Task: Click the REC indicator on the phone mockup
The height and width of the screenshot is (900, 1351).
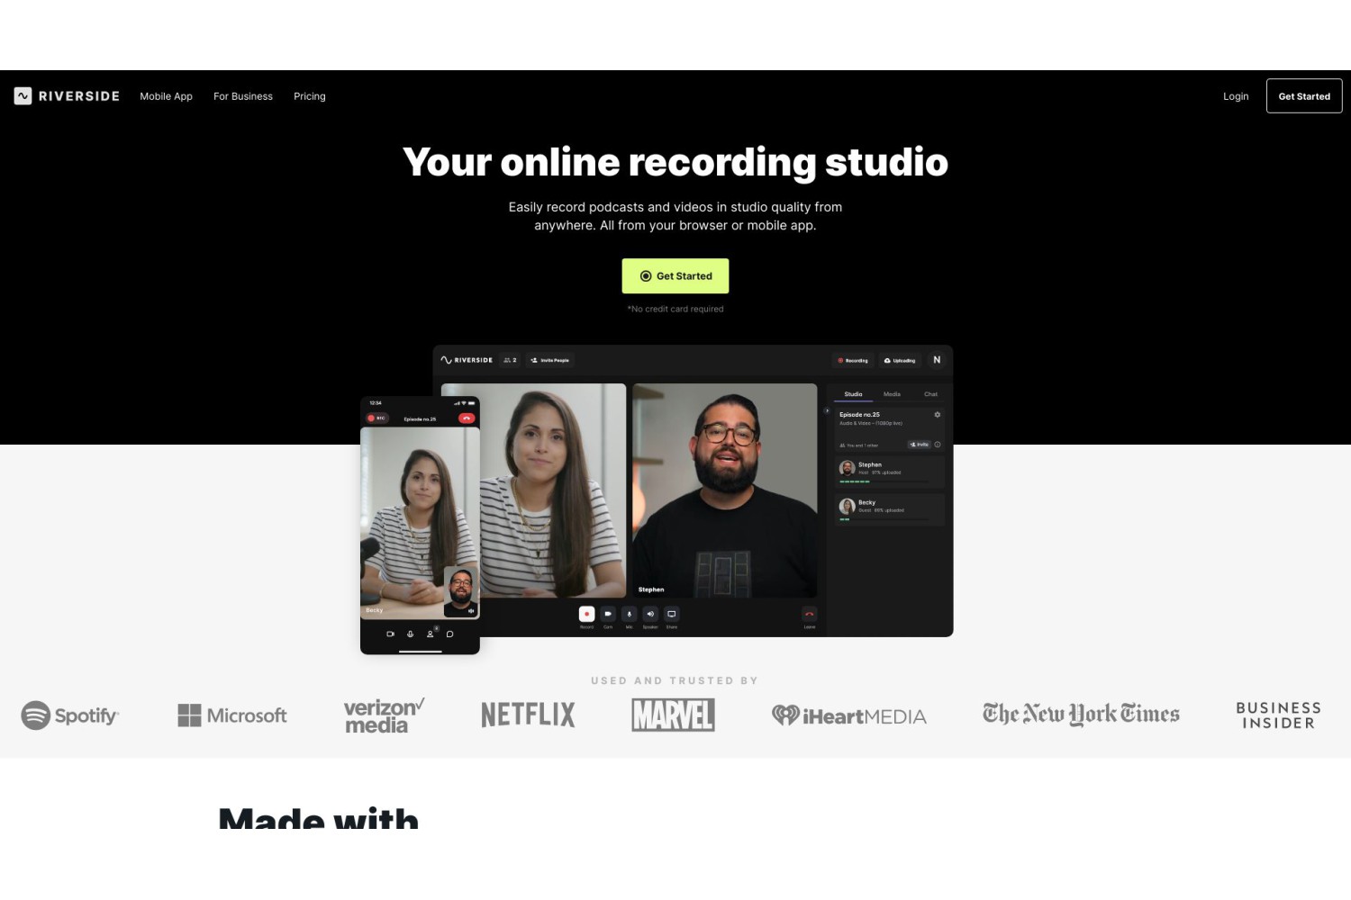Action: coord(376,418)
